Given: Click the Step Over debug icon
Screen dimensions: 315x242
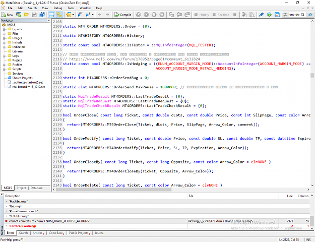Looking at the screenshot, I should click(x=179, y=15).
